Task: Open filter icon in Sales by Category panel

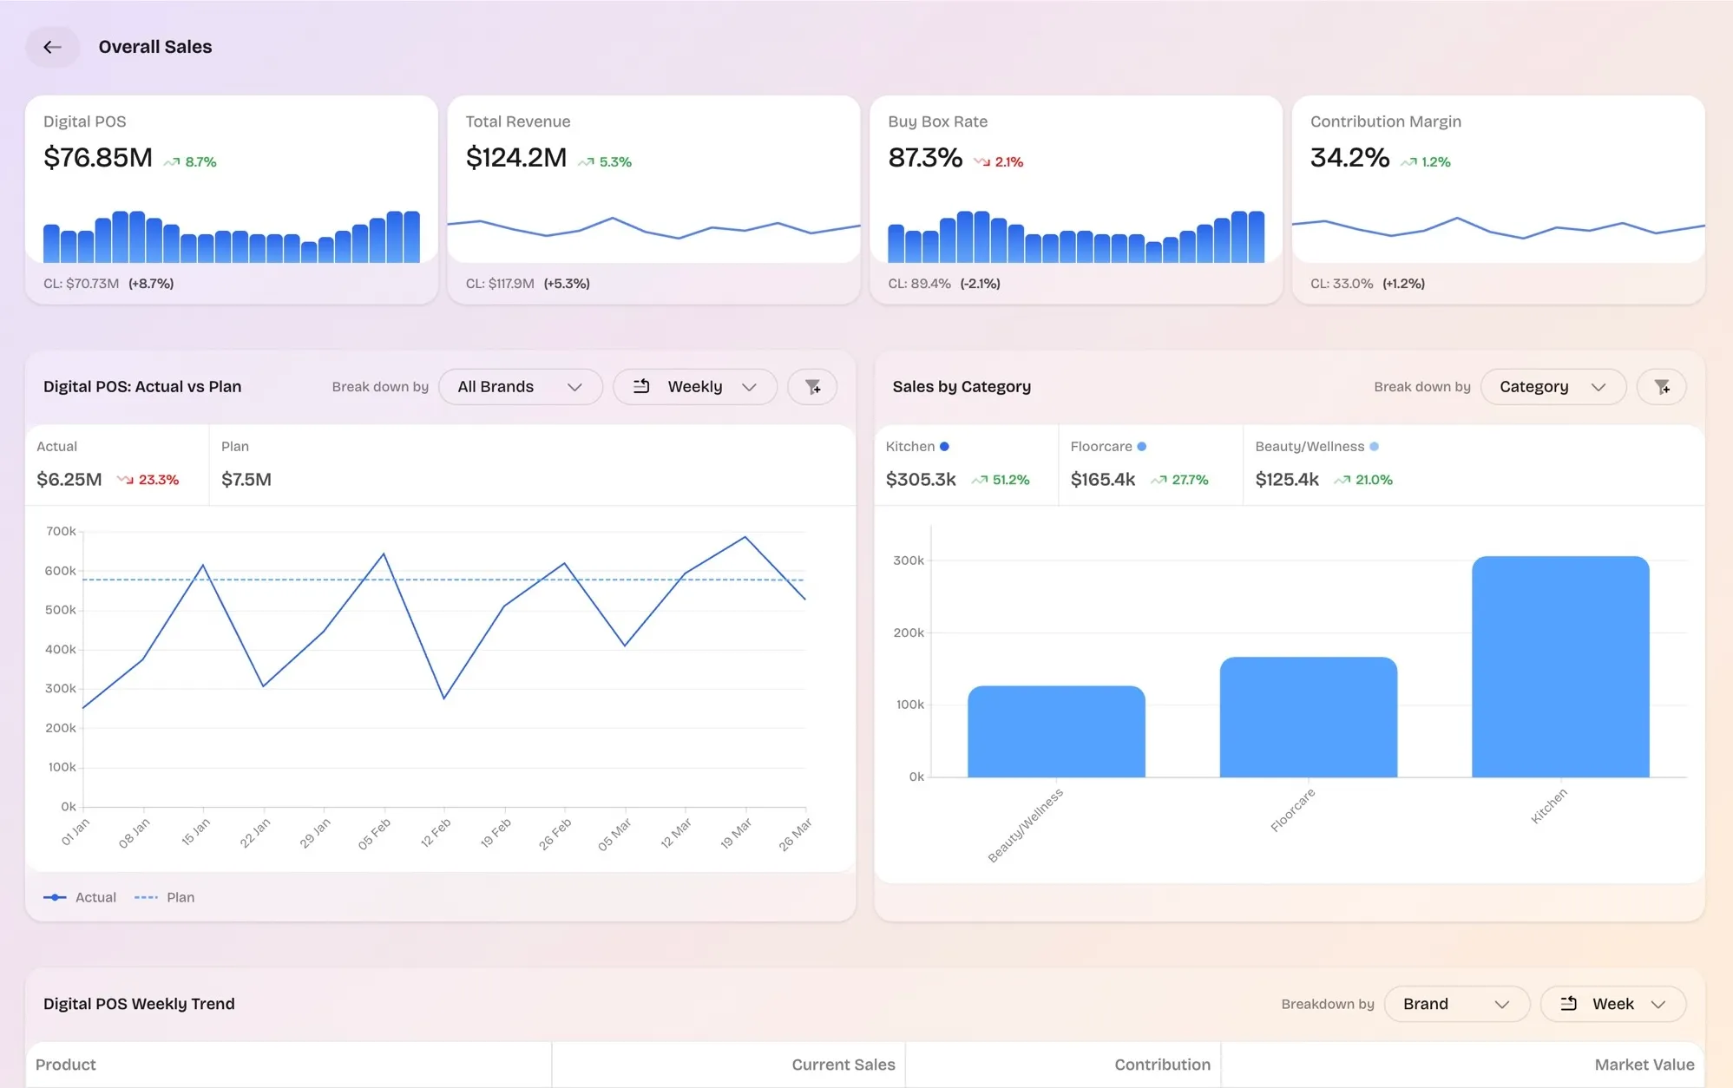Action: tap(1661, 387)
